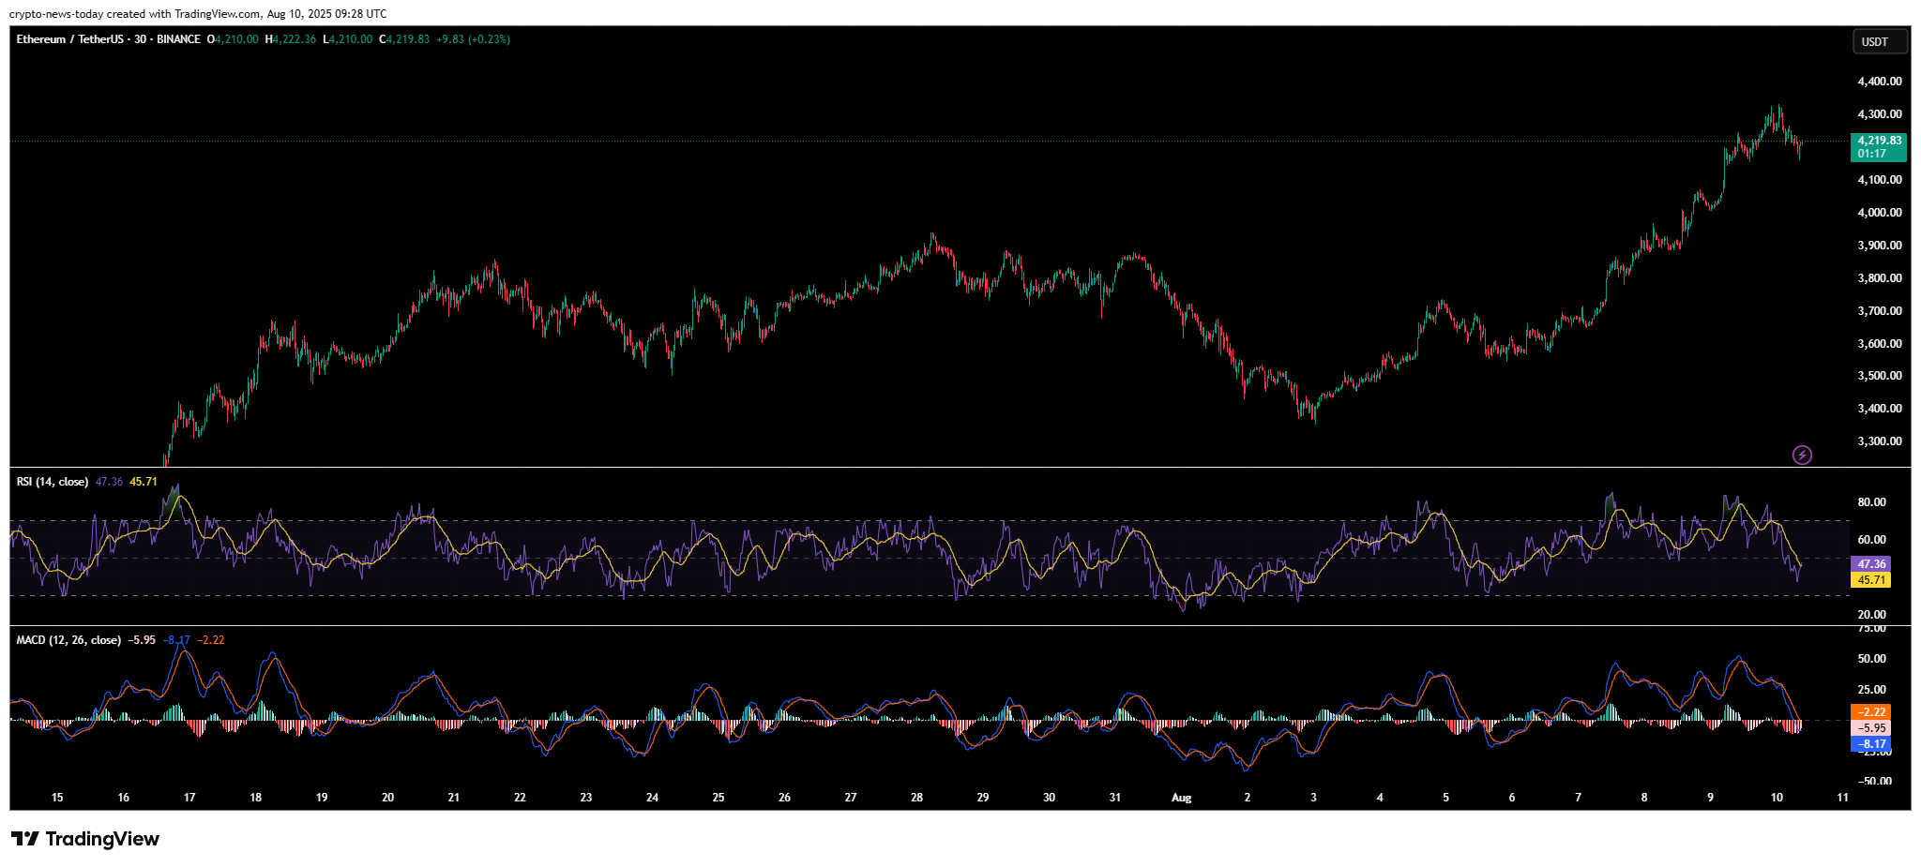Image resolution: width=1921 pixels, height=867 pixels.
Task: Click the closing price value in header
Action: pos(407,39)
